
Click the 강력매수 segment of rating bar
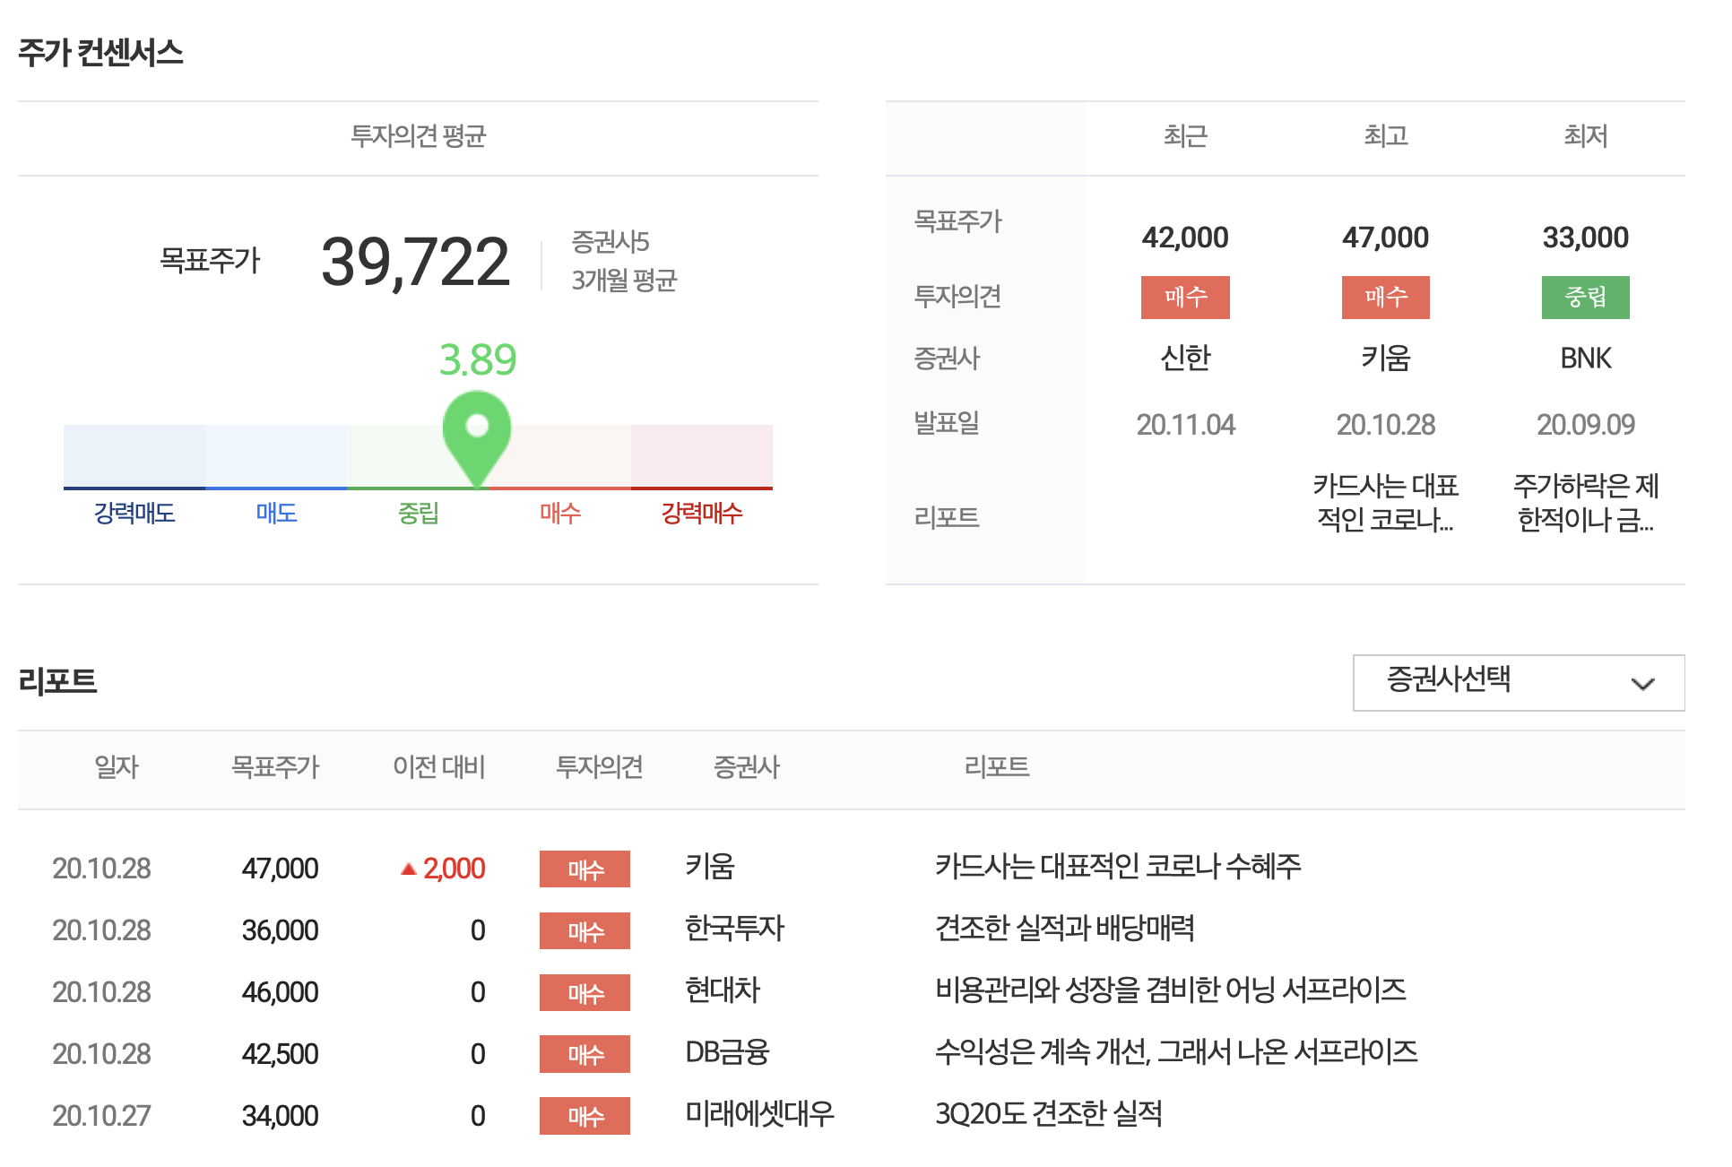(x=701, y=457)
